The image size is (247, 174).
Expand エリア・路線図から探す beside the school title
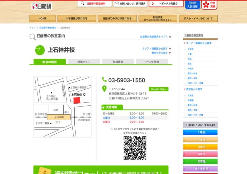point(155,48)
